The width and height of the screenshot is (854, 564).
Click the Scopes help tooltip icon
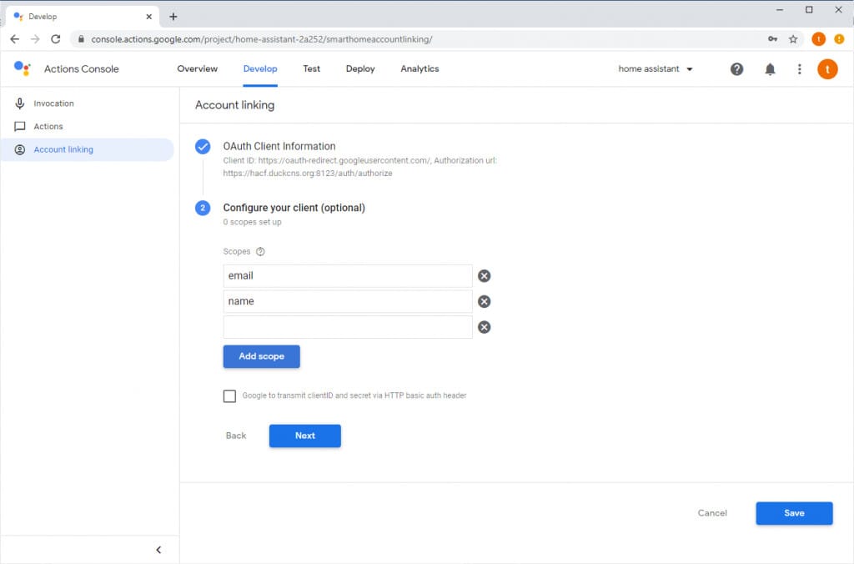tap(260, 251)
